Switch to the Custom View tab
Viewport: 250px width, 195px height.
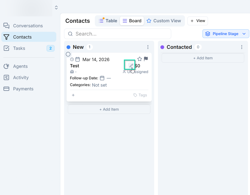click(x=164, y=21)
